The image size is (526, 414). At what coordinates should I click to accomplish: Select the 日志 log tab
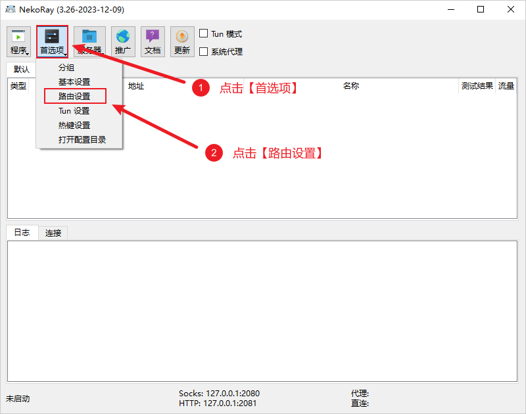pos(22,233)
